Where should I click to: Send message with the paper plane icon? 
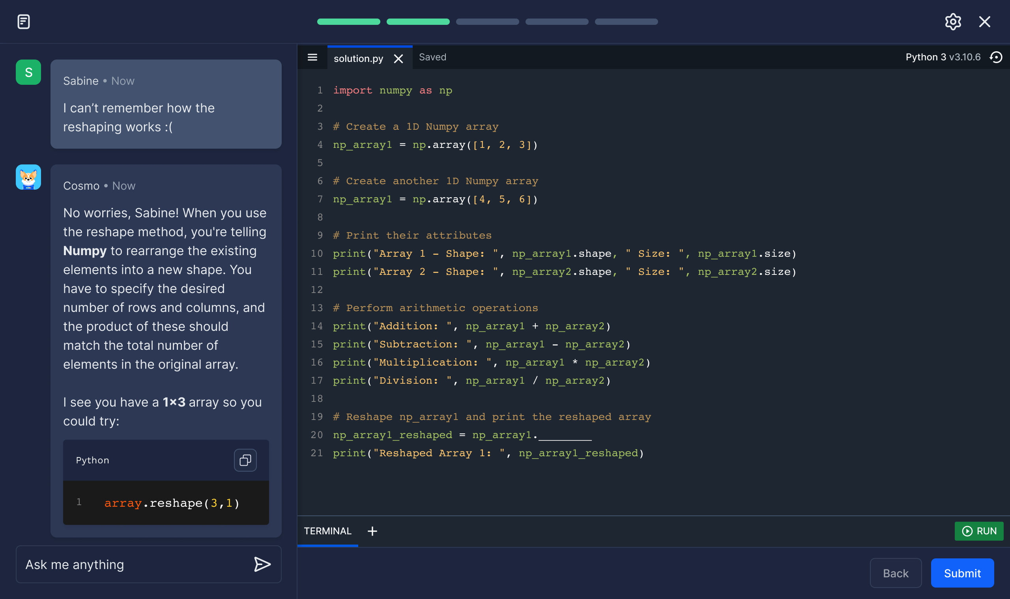262,564
